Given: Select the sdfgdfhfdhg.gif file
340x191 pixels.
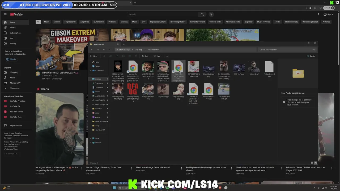Looking at the screenshot, I should (163, 90).
